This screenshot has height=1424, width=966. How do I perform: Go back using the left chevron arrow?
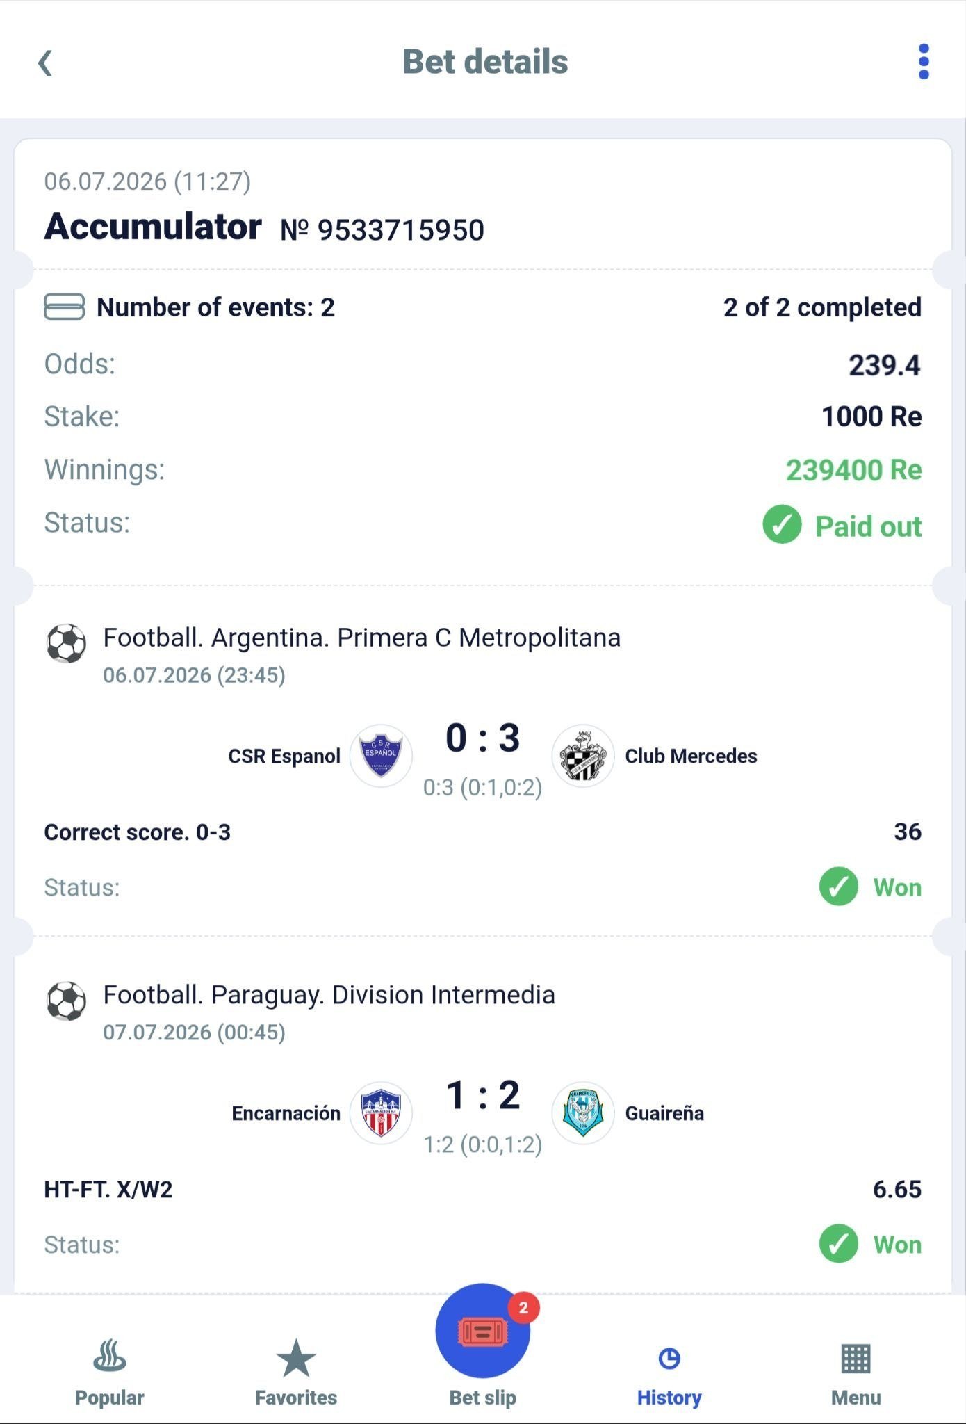(45, 63)
